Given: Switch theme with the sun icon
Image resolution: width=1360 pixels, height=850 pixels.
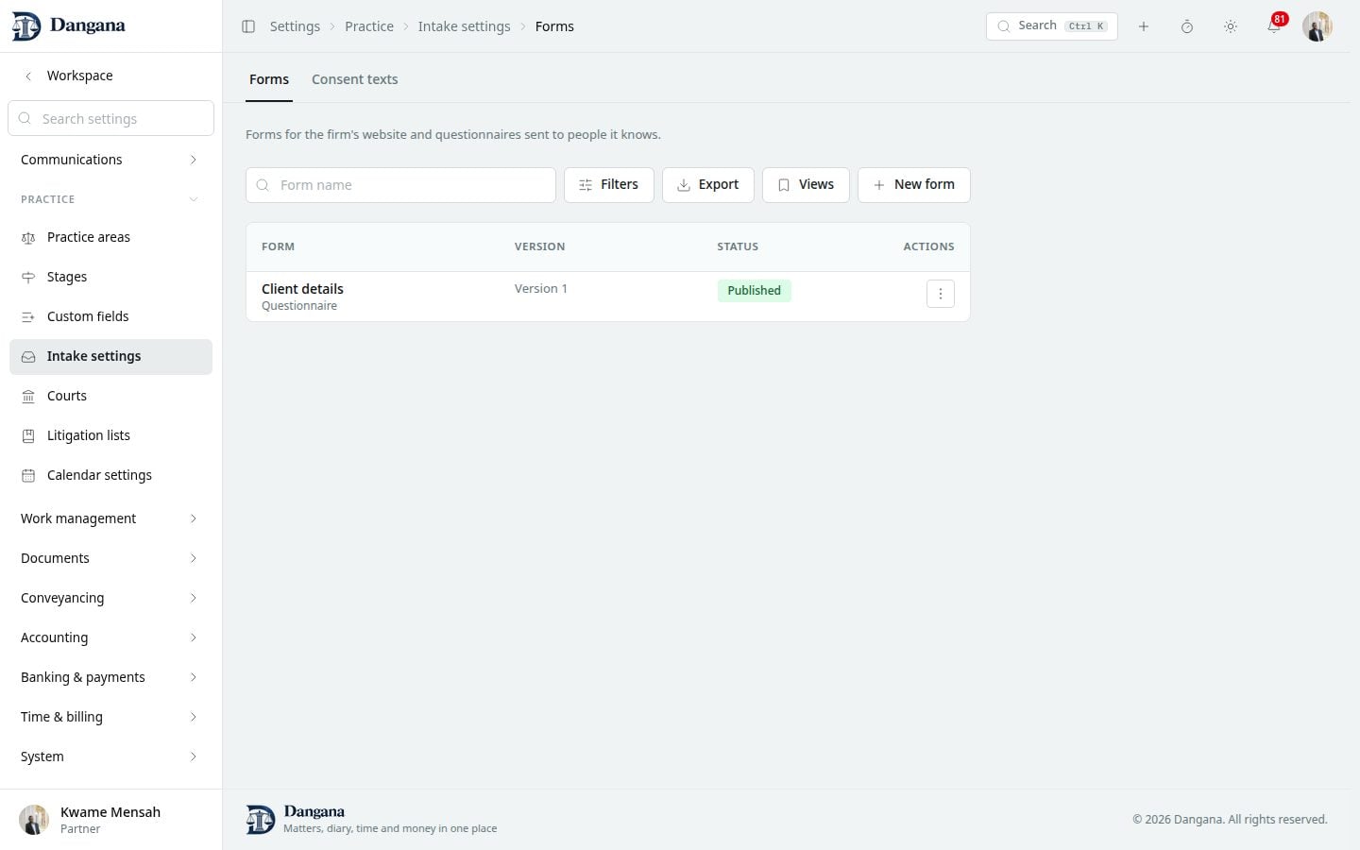Looking at the screenshot, I should coord(1231,26).
